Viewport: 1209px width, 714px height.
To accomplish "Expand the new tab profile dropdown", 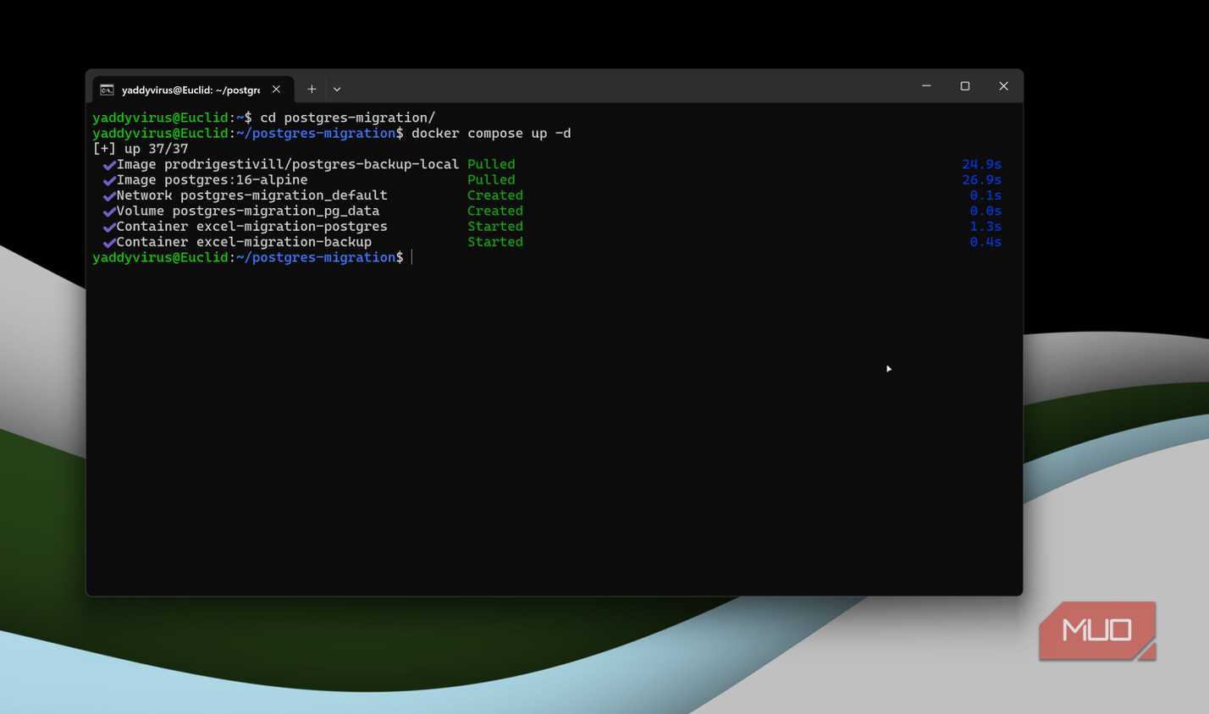I will pyautogui.click(x=337, y=89).
